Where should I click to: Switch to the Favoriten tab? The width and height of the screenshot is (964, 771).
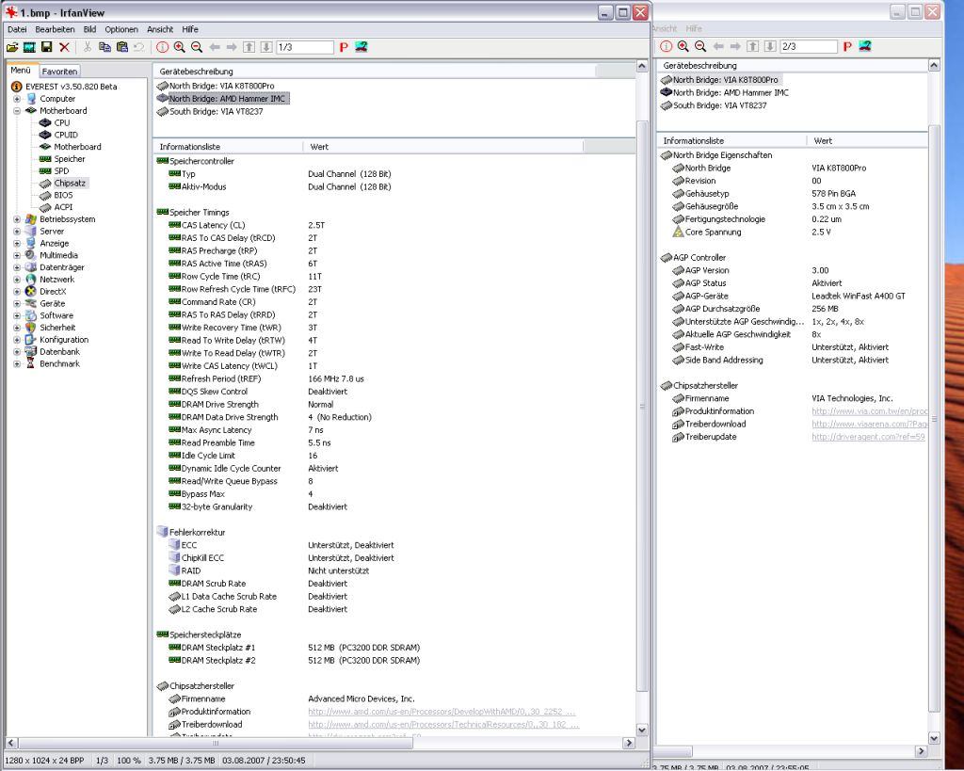click(59, 72)
